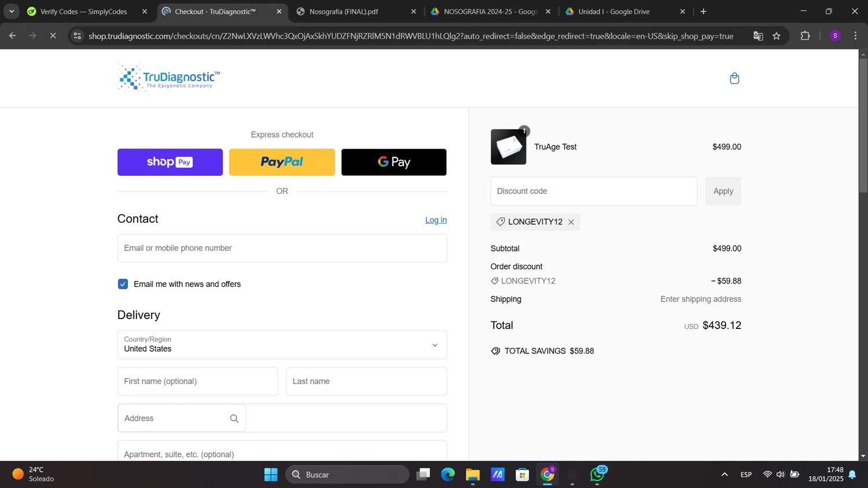Stop loading the page
This screenshot has width=868, height=488.
(x=53, y=36)
